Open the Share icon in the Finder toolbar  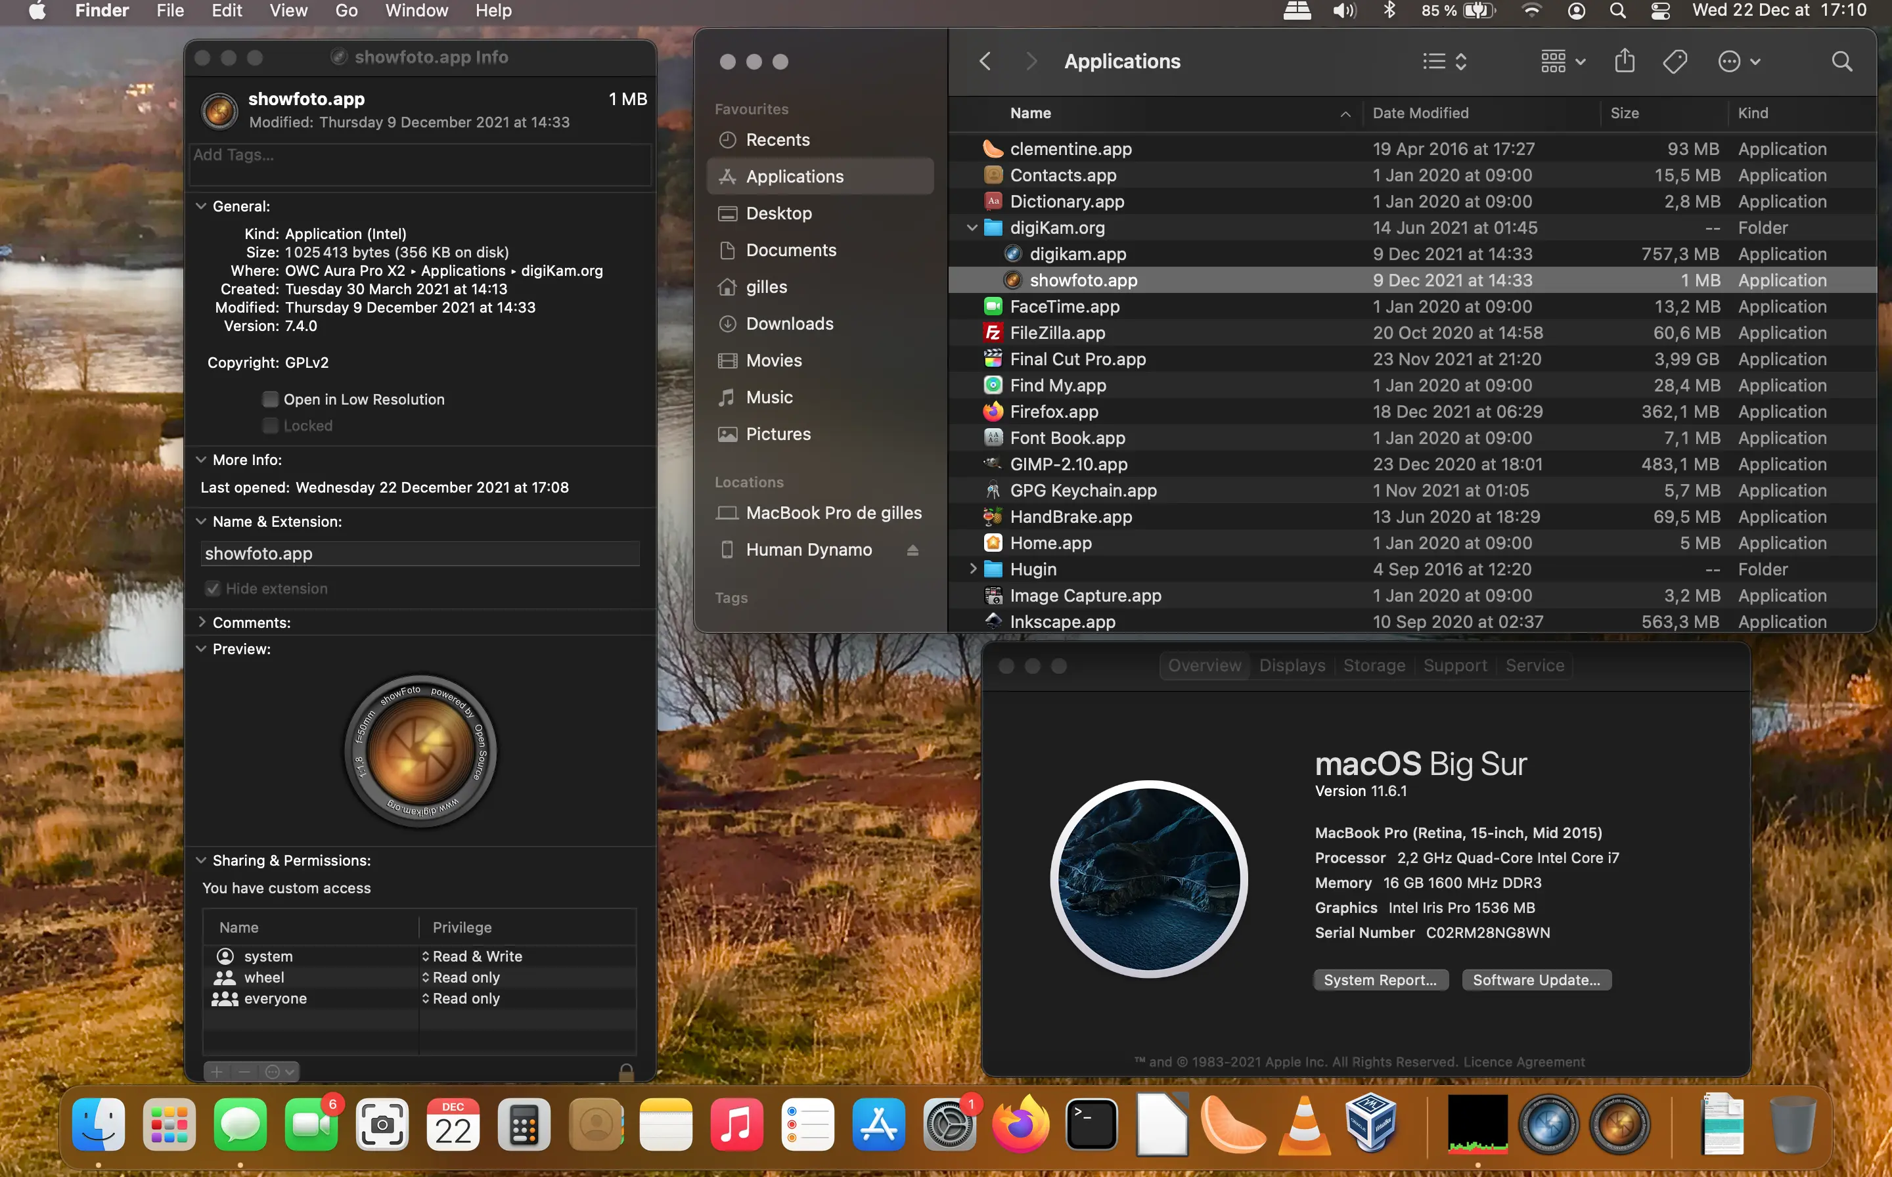pos(1624,60)
